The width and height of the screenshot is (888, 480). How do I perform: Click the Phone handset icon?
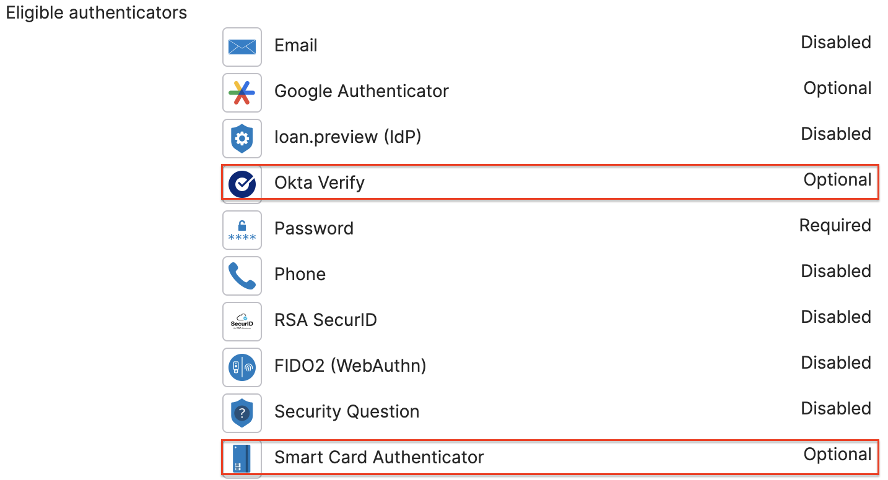click(x=242, y=275)
